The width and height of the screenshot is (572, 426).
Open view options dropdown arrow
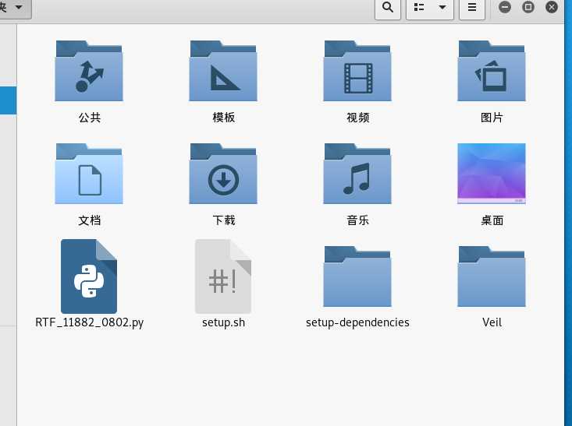[x=442, y=8]
